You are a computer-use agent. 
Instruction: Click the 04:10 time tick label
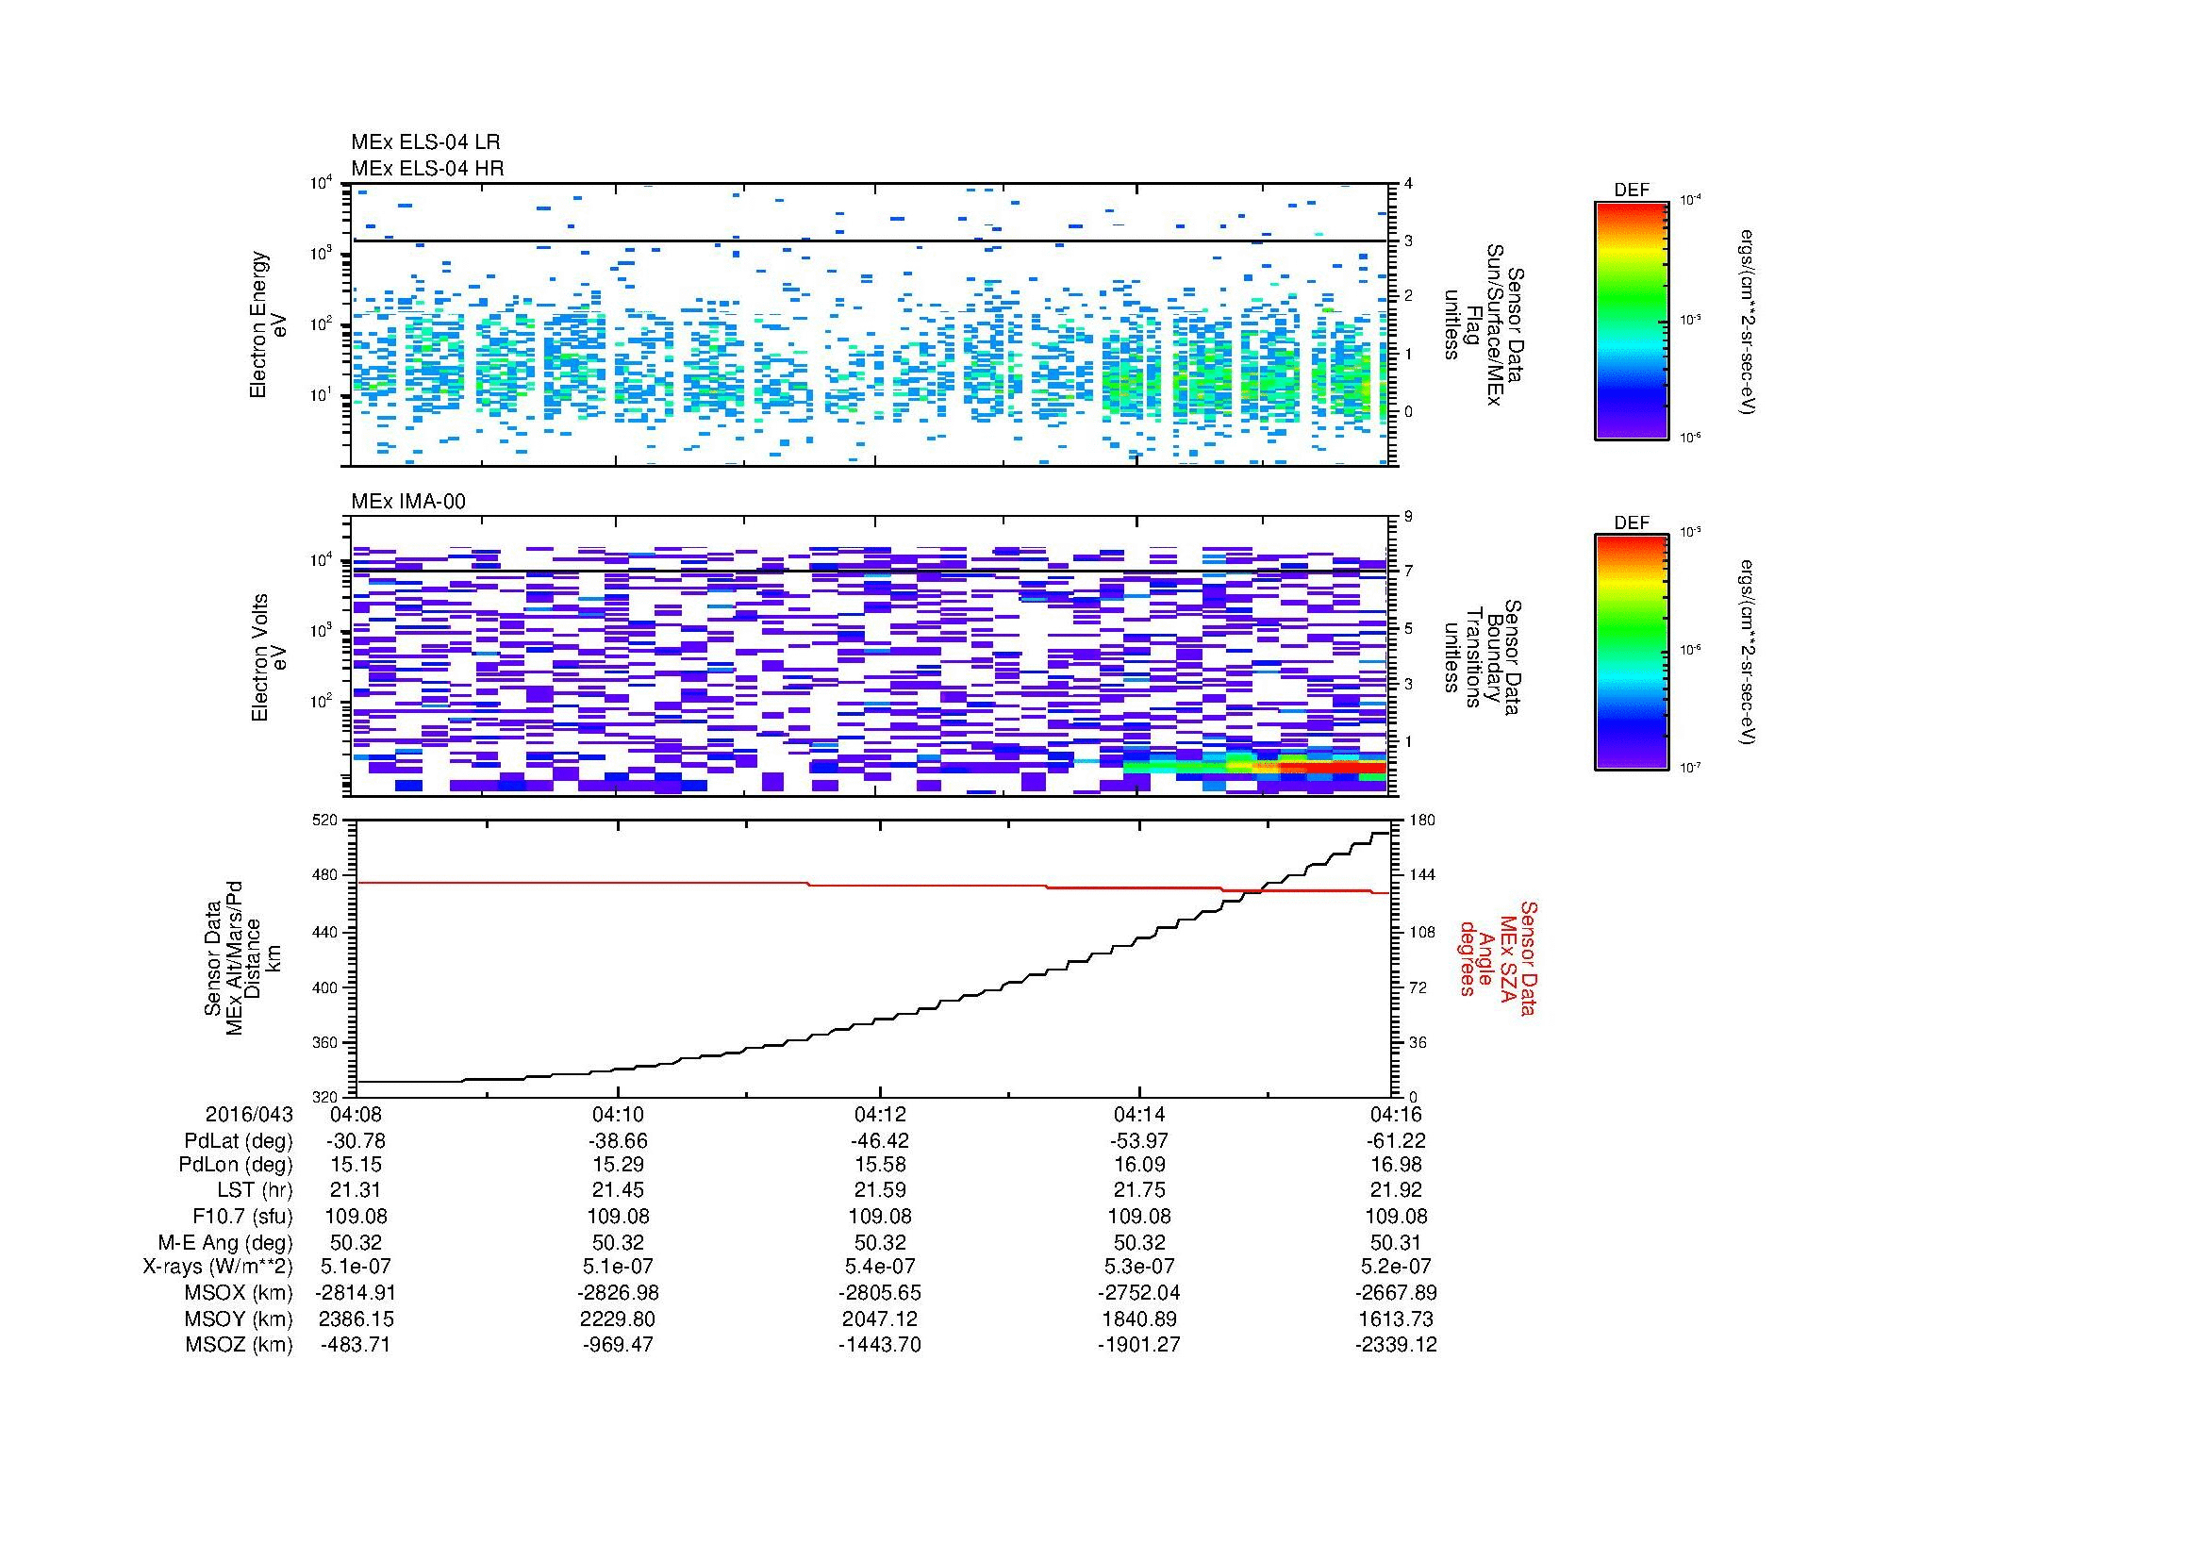pos(618,1114)
